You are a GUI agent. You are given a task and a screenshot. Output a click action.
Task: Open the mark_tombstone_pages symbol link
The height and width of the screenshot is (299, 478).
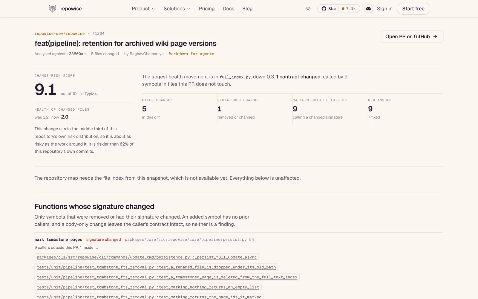[x=58, y=239]
